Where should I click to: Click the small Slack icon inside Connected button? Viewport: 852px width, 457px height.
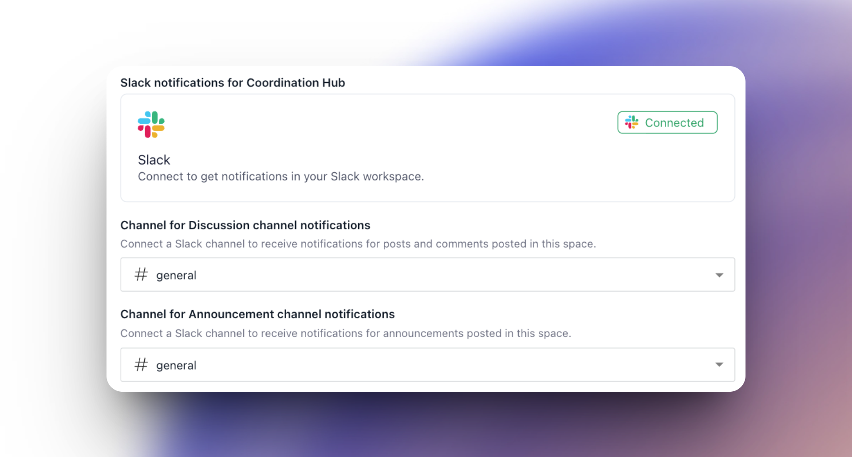coord(631,122)
